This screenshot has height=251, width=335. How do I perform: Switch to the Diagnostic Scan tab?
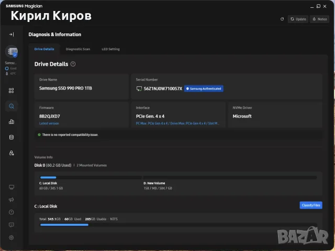click(x=78, y=49)
